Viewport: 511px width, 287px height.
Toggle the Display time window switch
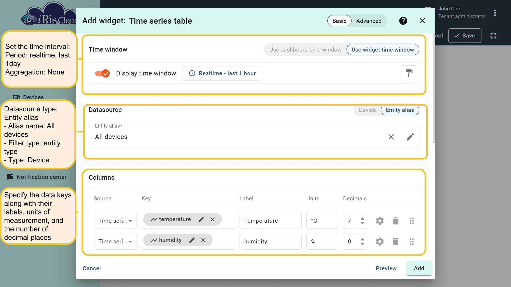point(102,73)
